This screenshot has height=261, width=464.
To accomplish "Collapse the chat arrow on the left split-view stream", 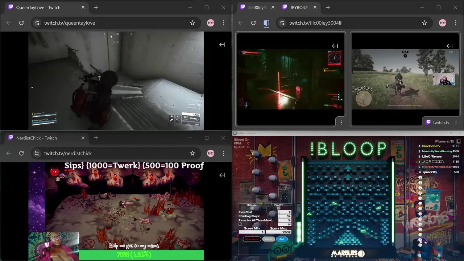I will (335, 46).
